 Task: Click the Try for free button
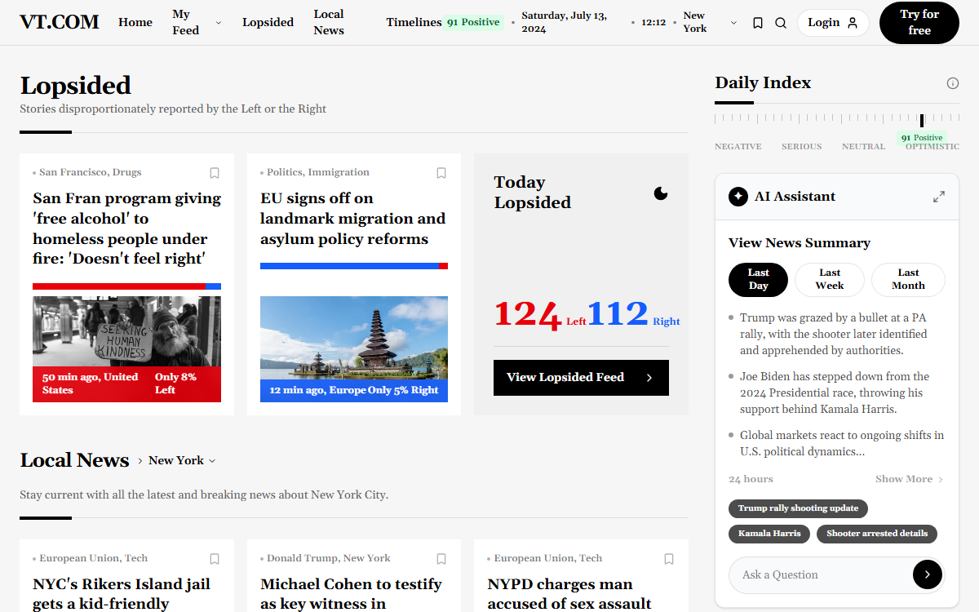pos(919,23)
